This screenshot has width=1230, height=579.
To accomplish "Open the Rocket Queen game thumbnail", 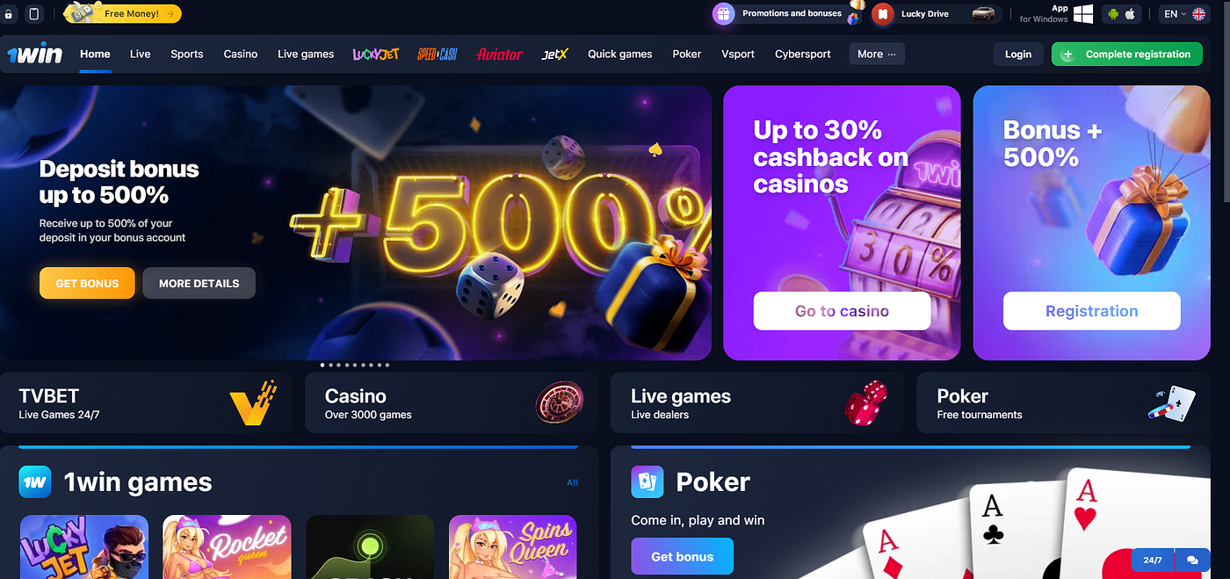I will (227, 546).
